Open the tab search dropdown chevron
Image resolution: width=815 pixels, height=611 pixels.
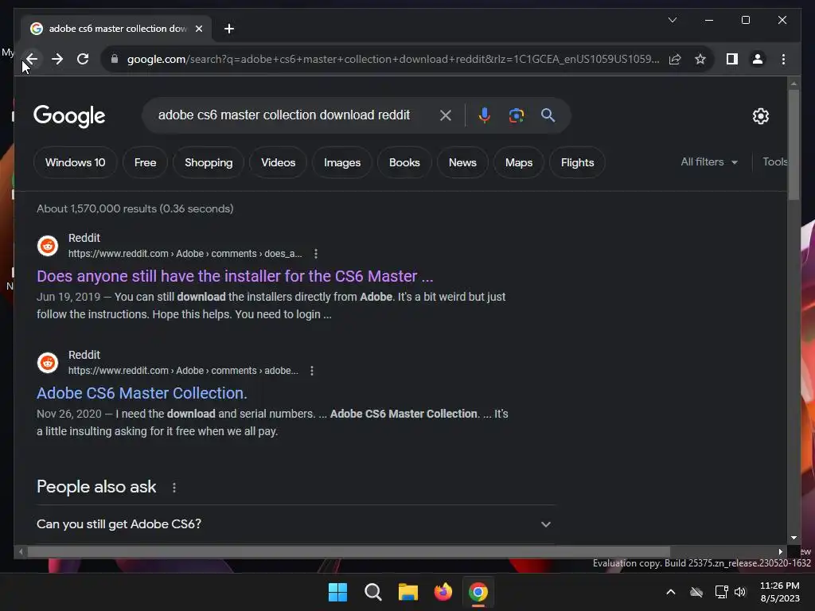[672, 20]
